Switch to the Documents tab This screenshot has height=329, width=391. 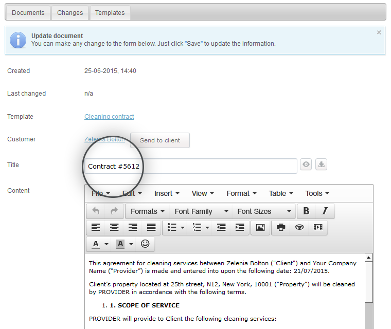click(x=28, y=13)
